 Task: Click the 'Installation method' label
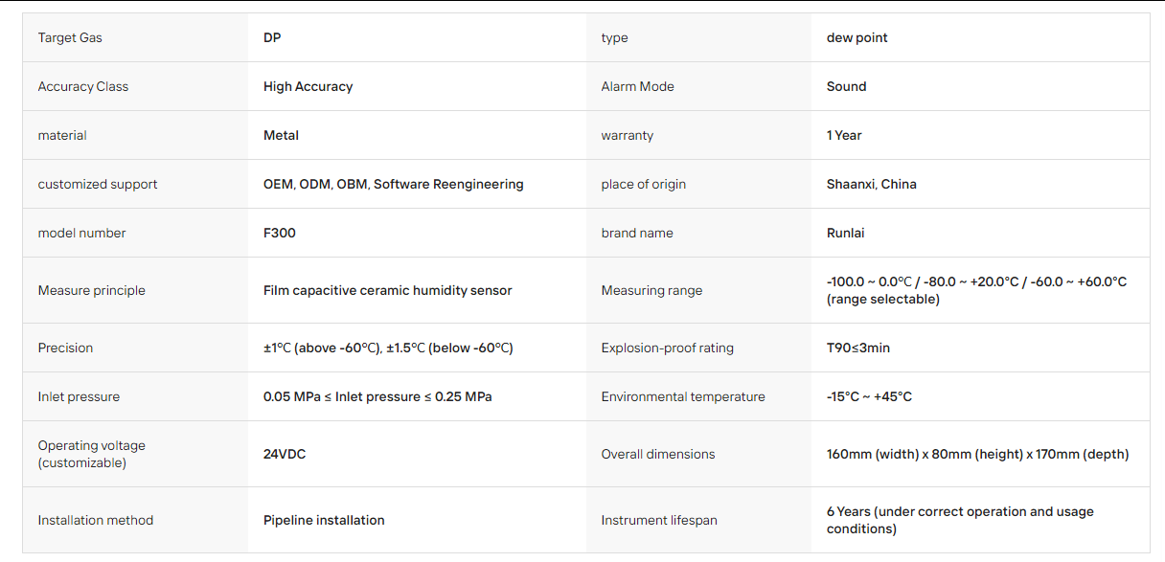point(96,520)
